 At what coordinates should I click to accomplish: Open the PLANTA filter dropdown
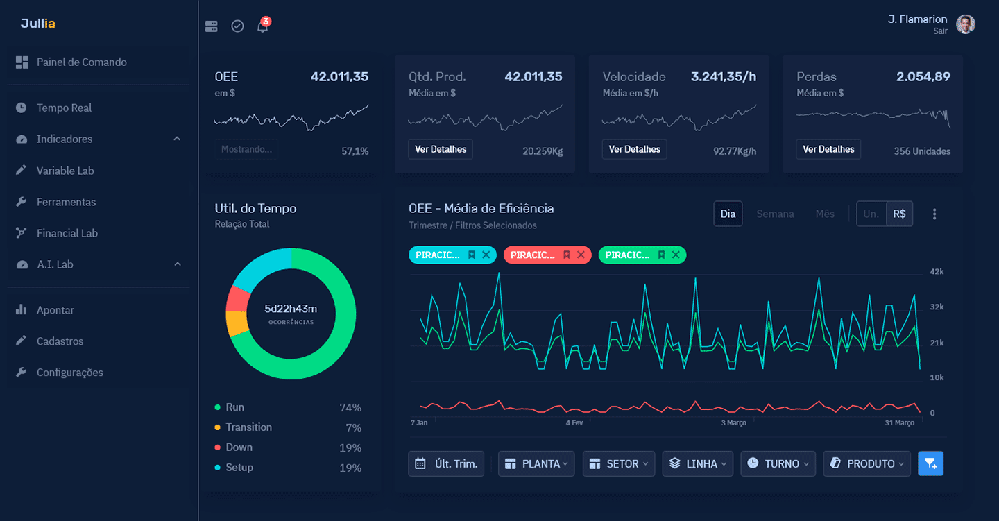coord(536,463)
